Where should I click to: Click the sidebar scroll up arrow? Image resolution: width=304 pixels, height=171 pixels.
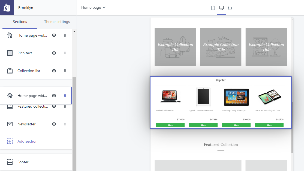click(x=74, y=31)
